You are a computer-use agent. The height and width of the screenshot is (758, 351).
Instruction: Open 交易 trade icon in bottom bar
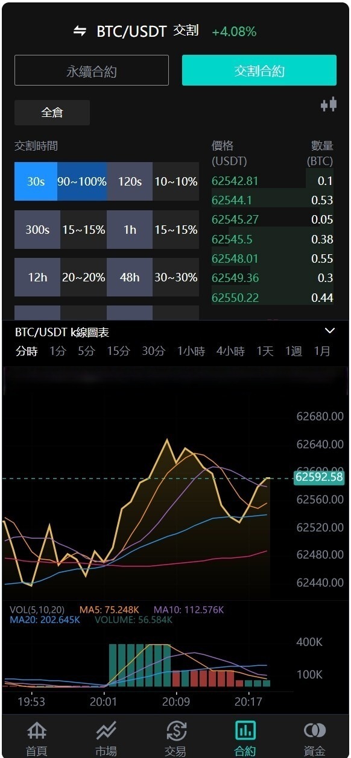pyautogui.click(x=175, y=738)
